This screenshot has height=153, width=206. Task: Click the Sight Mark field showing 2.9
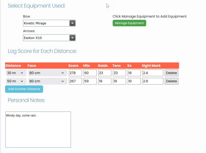coord(153,81)
